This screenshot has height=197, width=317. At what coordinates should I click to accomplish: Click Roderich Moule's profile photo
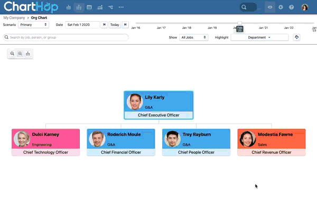pos(97,139)
